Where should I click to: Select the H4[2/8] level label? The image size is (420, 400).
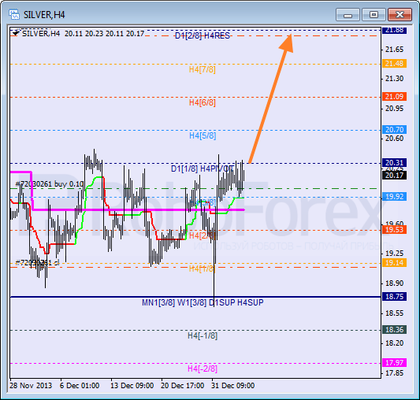(203, 235)
